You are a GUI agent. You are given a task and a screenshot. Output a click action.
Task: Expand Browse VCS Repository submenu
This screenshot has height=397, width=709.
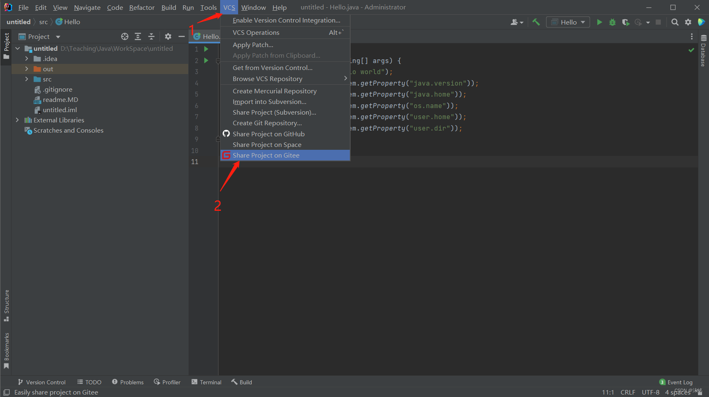pos(285,79)
